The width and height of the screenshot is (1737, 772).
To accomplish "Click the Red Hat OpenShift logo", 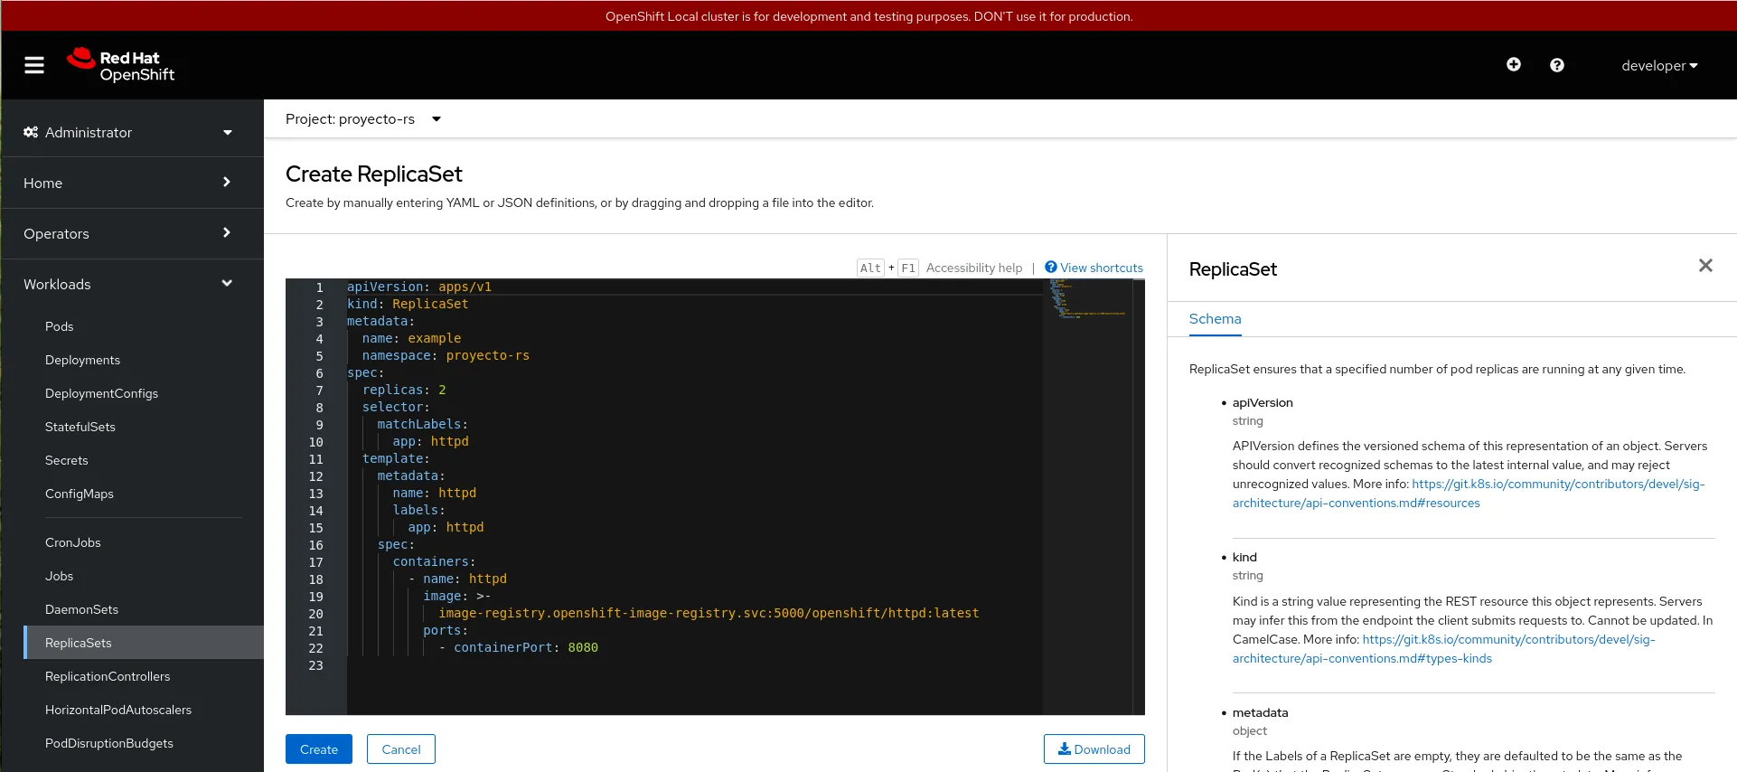I will (x=121, y=65).
